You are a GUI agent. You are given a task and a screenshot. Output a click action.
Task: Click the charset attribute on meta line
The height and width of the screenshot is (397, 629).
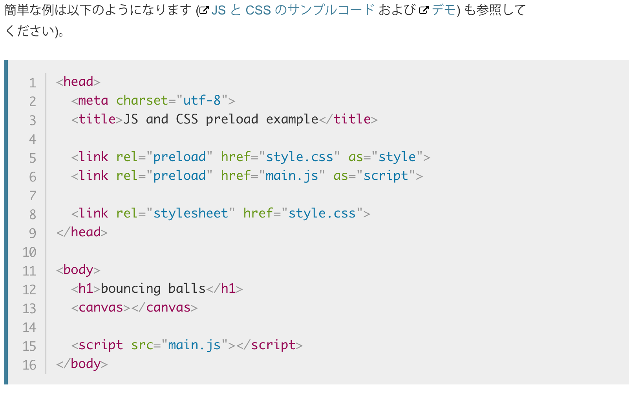(142, 100)
